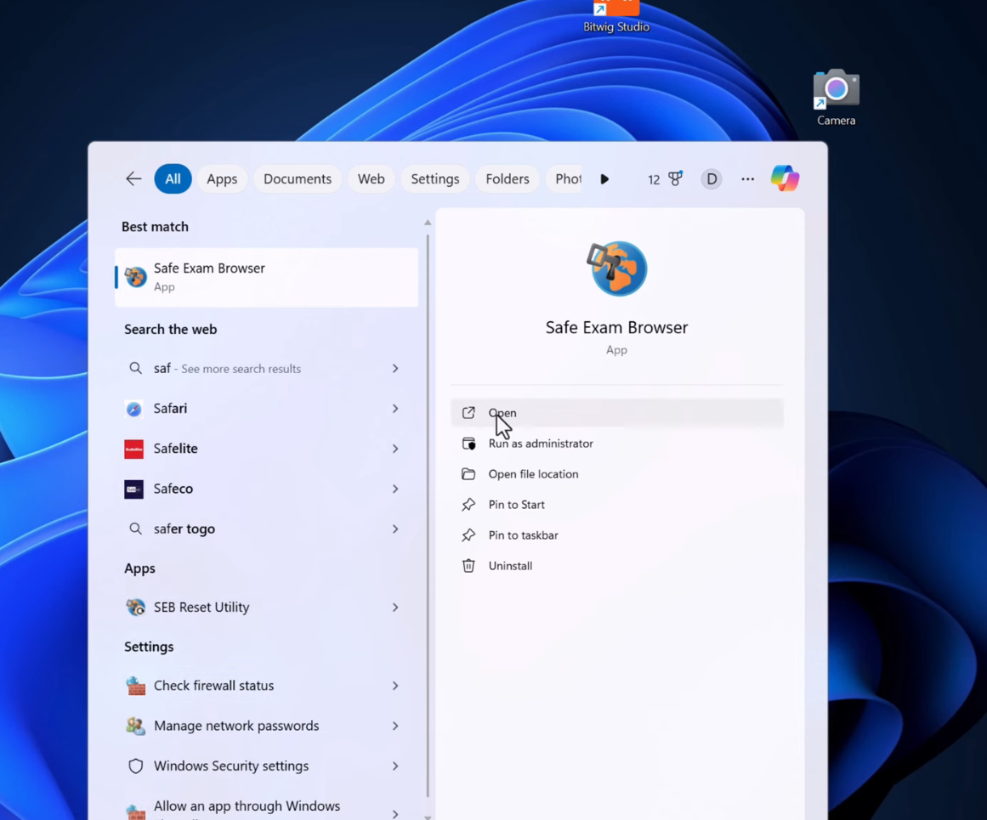Select Safe Exam Browser best match result
987x820 pixels.
click(266, 277)
